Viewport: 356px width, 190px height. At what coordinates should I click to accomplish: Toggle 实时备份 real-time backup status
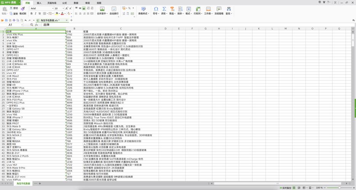pos(286,188)
